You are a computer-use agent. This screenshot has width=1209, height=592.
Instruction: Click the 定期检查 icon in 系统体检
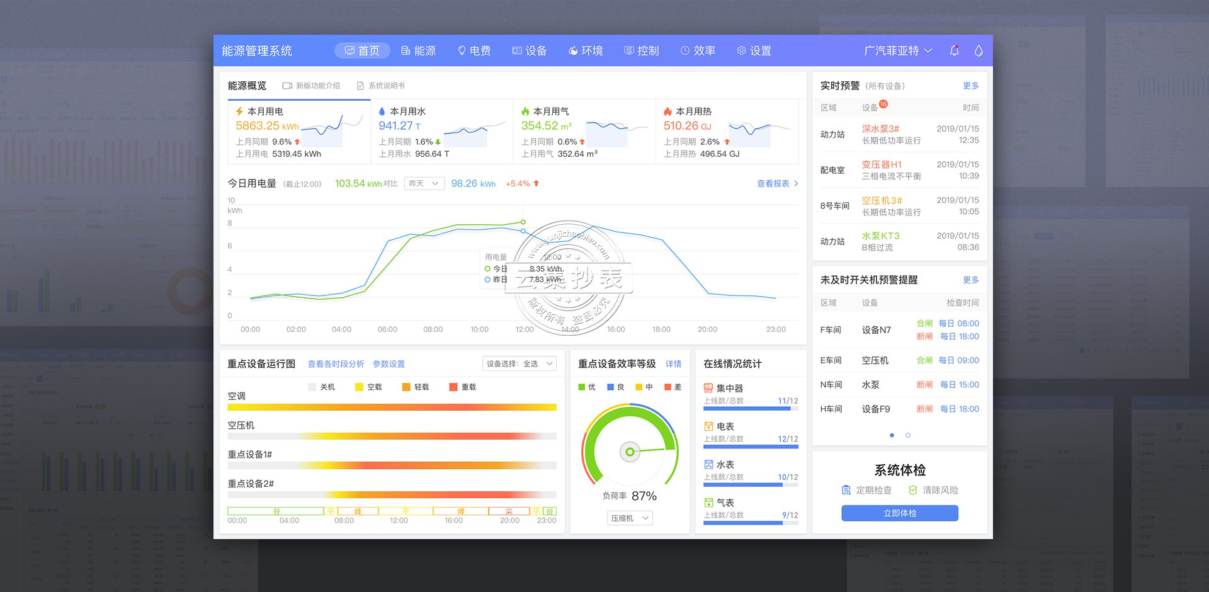(846, 490)
